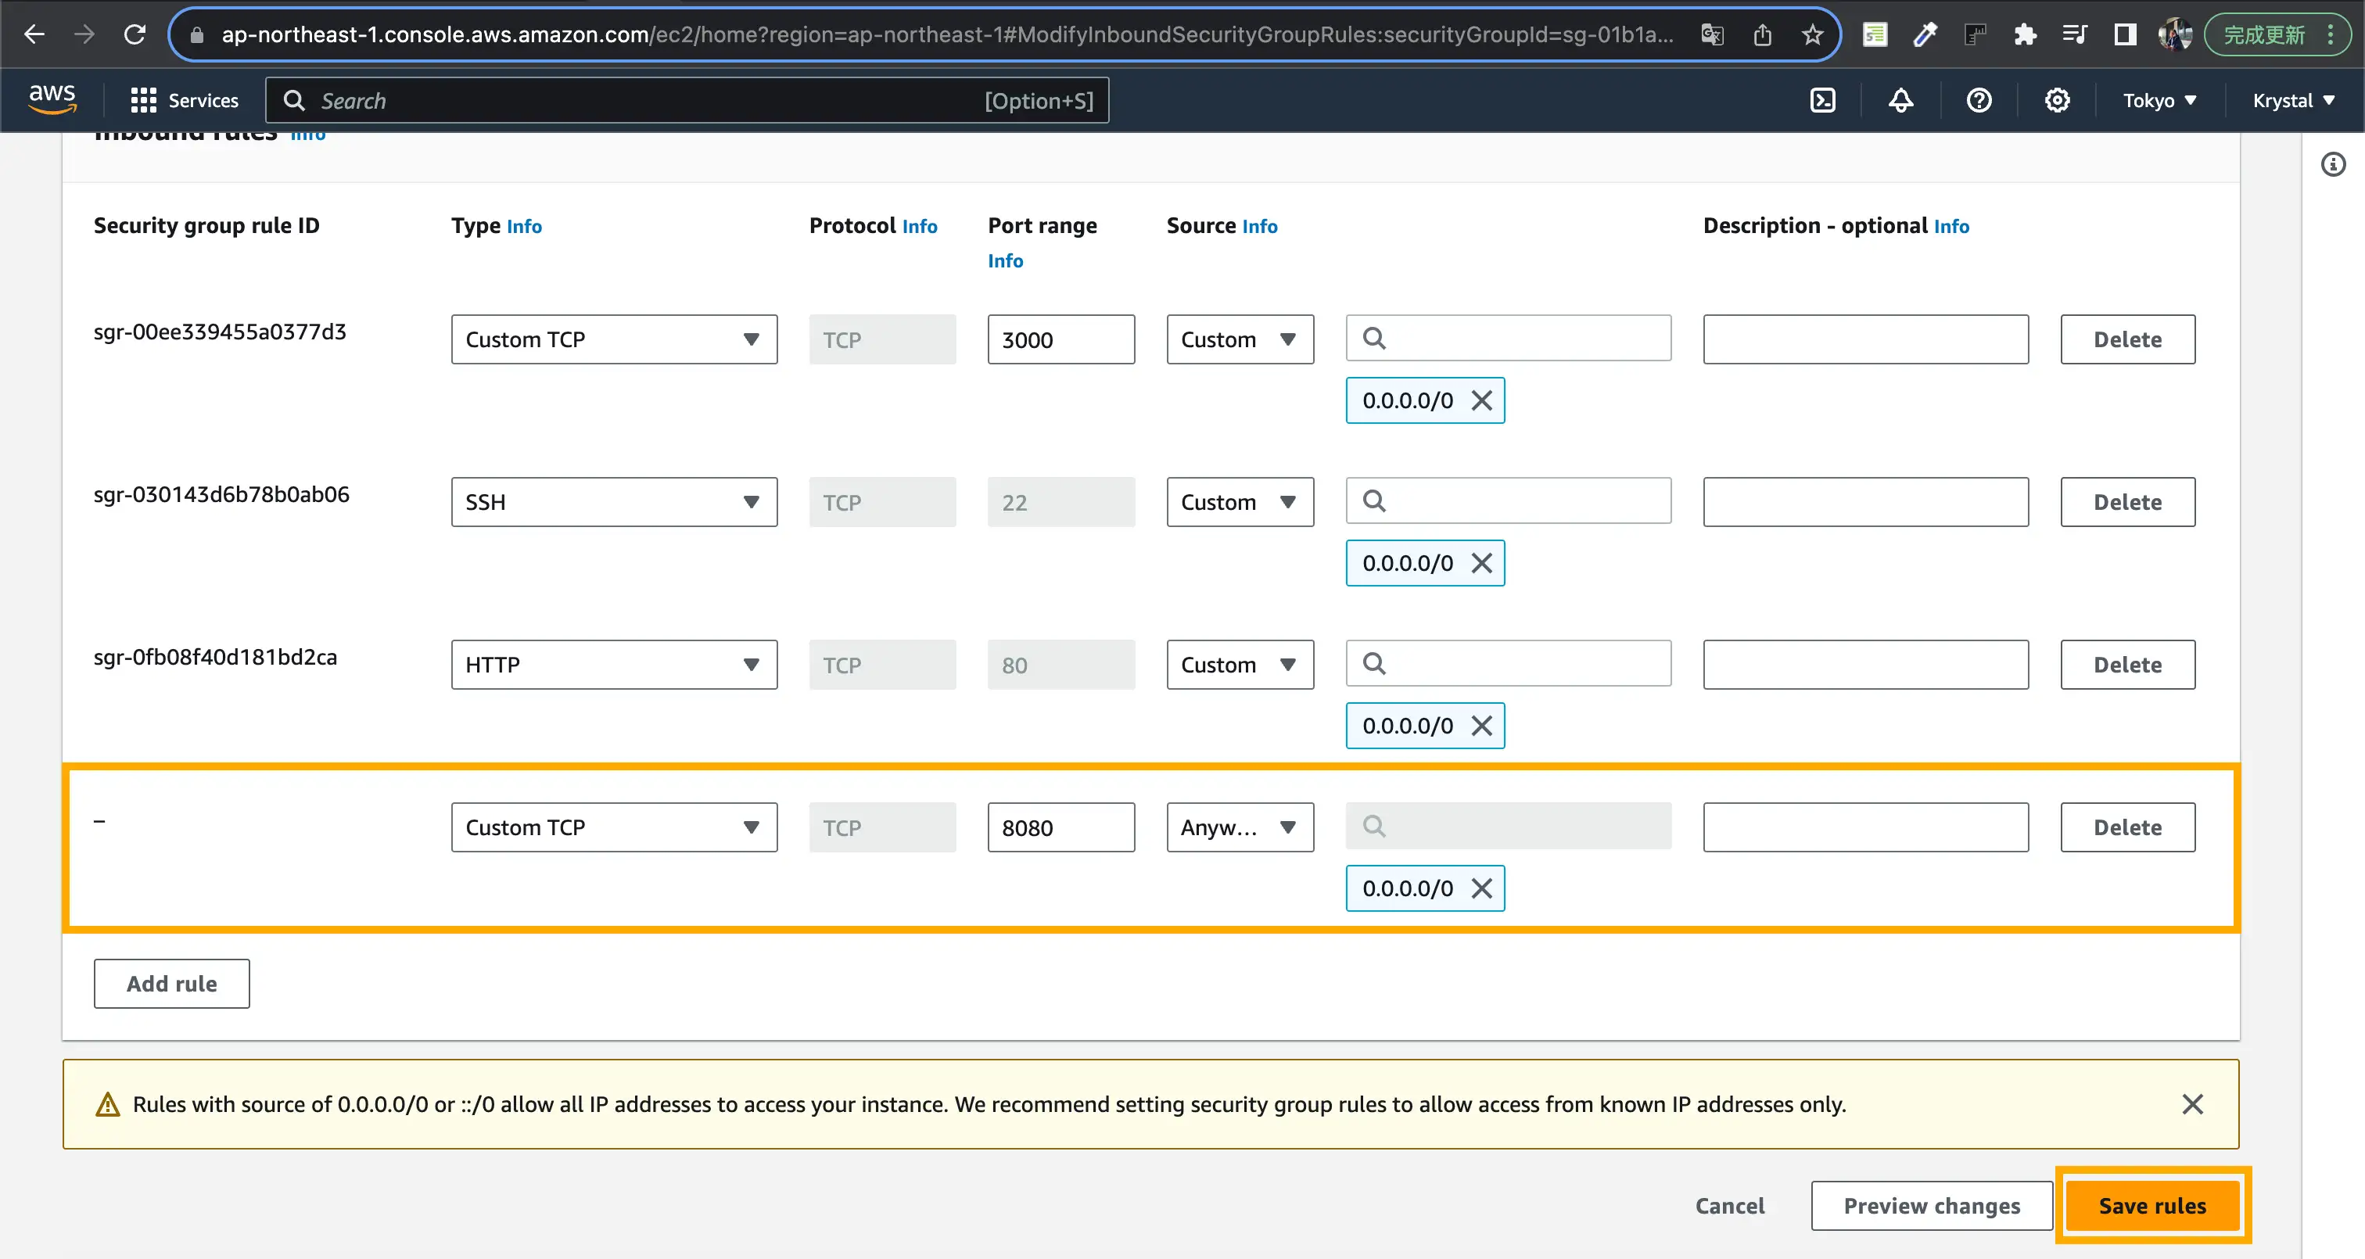Delete the port 8080 rule

2128,827
